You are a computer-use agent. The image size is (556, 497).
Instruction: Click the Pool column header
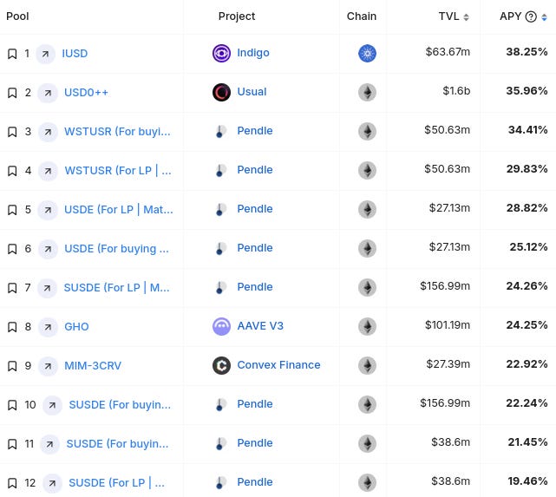(17, 16)
